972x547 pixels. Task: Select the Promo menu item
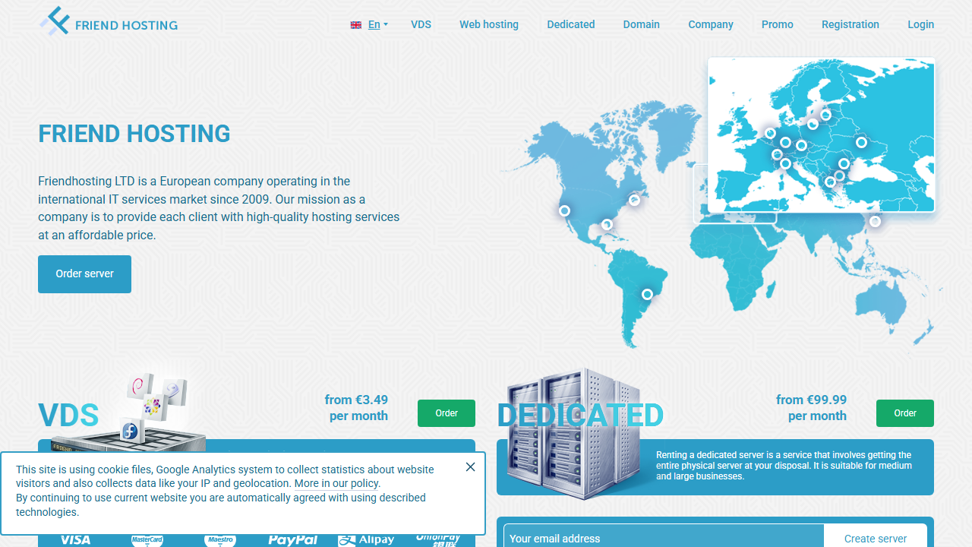point(778,24)
